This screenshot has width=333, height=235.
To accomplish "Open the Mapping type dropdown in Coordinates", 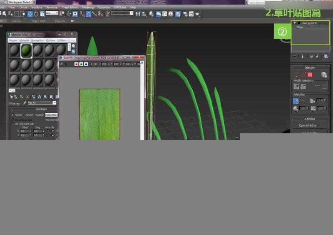I will (x=51, y=115).
